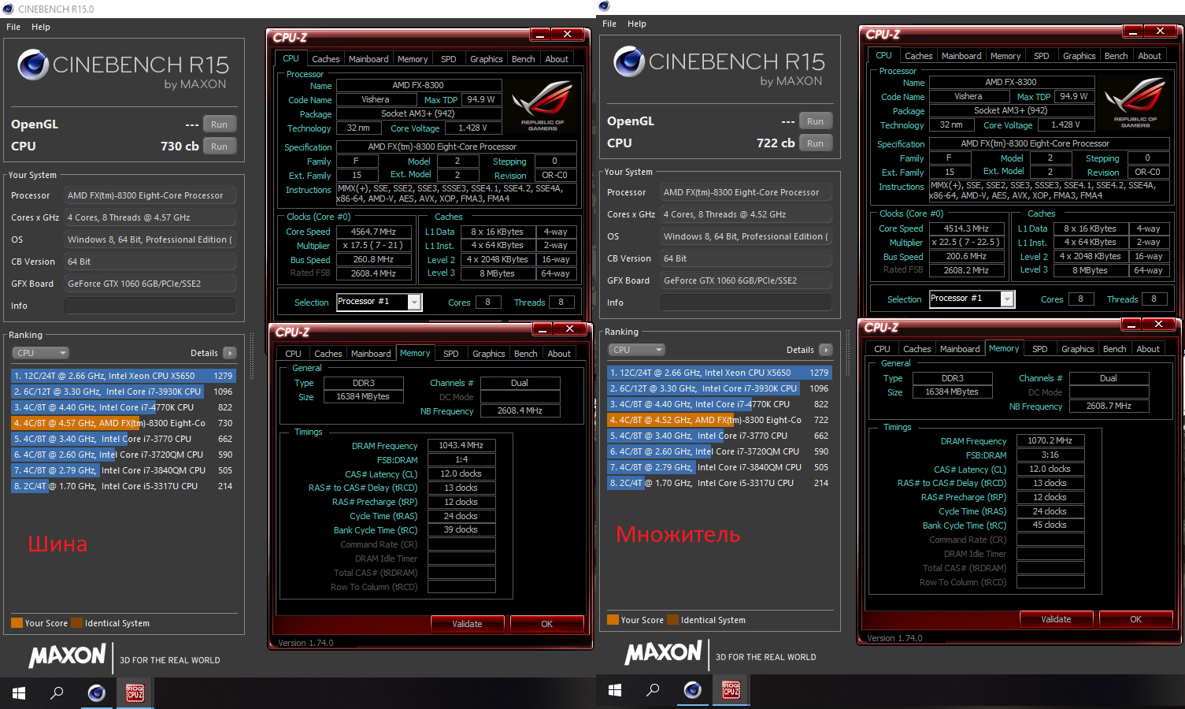Open the About tab in right upper CPU-Z
Image resolution: width=1185 pixels, height=709 pixels.
pos(1150,56)
